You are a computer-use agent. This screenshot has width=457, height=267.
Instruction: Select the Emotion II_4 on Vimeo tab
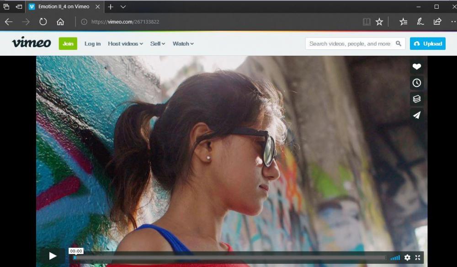[x=63, y=7]
